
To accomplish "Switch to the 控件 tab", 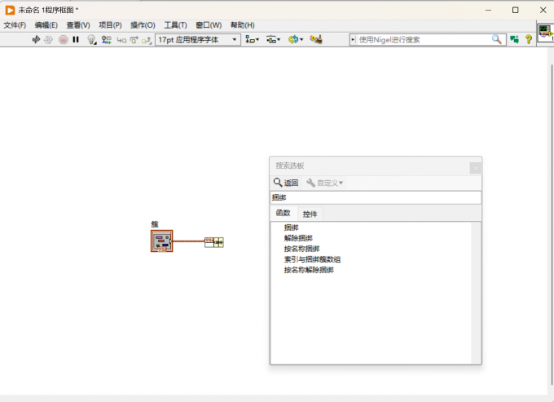I will [x=310, y=214].
